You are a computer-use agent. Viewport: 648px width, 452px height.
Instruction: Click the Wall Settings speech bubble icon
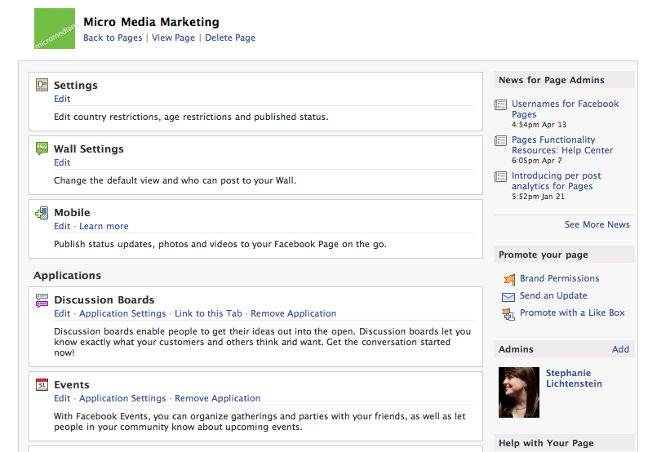point(42,148)
